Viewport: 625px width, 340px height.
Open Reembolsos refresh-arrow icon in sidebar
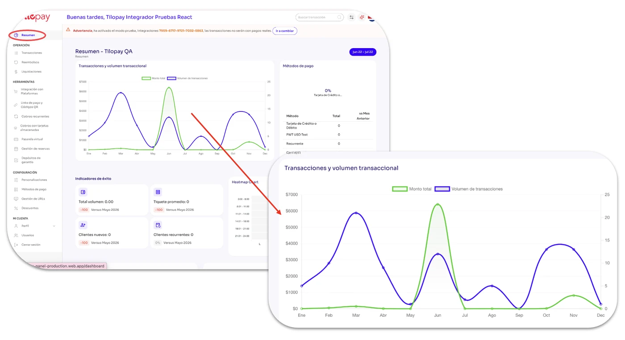[x=16, y=62]
